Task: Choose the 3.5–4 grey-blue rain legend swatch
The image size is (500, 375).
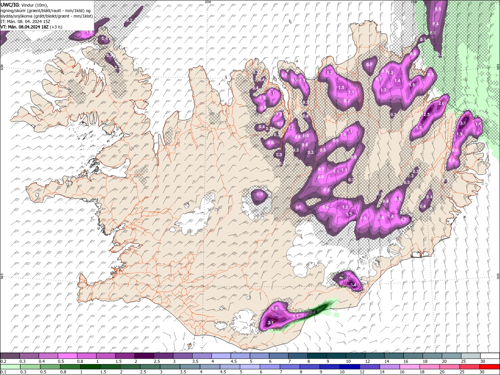Action: pyautogui.click(x=189, y=367)
